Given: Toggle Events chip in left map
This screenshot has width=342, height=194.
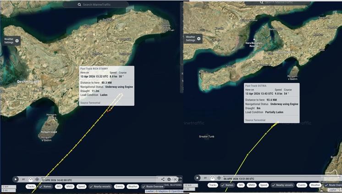Looking at the screenshot, I should tap(119, 186).
